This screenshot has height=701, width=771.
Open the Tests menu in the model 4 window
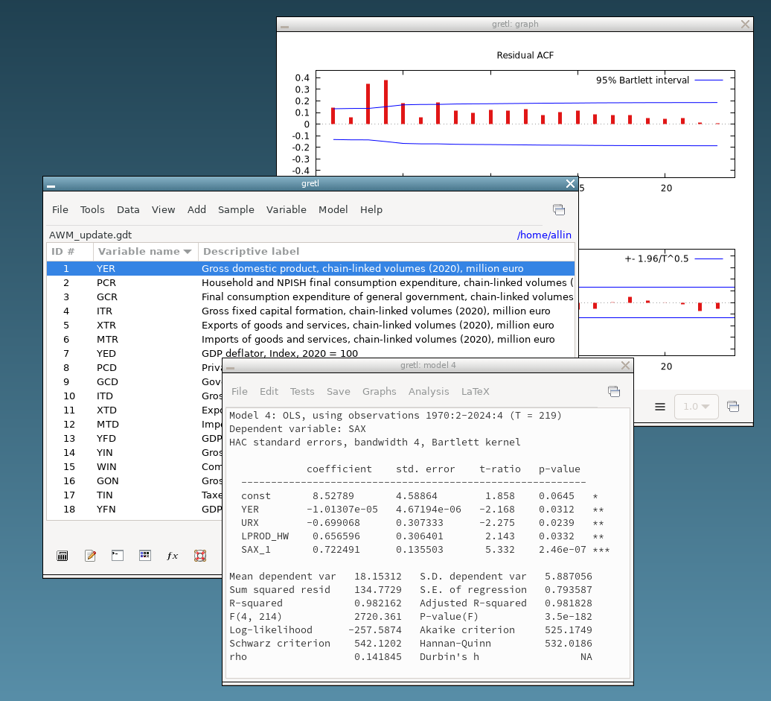click(302, 392)
